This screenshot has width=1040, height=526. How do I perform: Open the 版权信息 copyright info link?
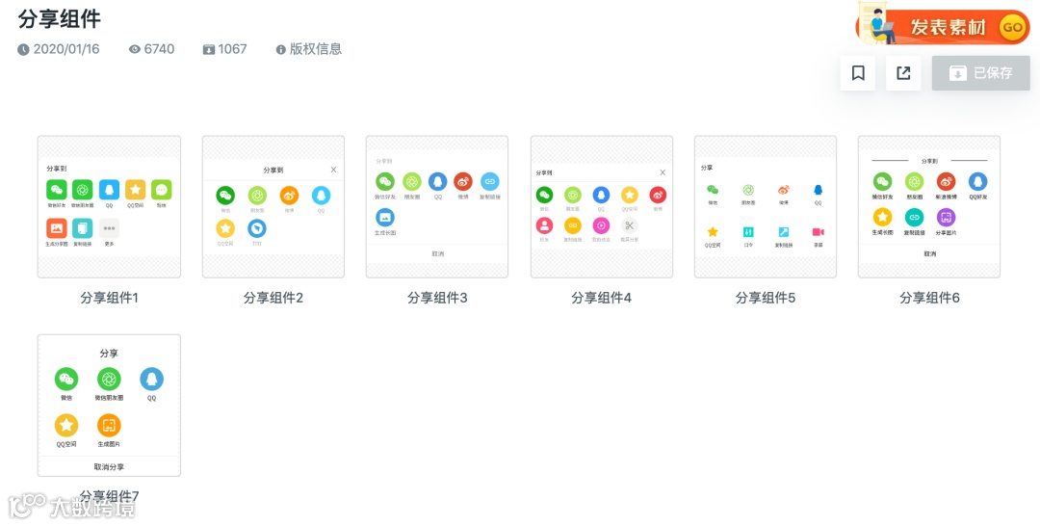pos(309,49)
